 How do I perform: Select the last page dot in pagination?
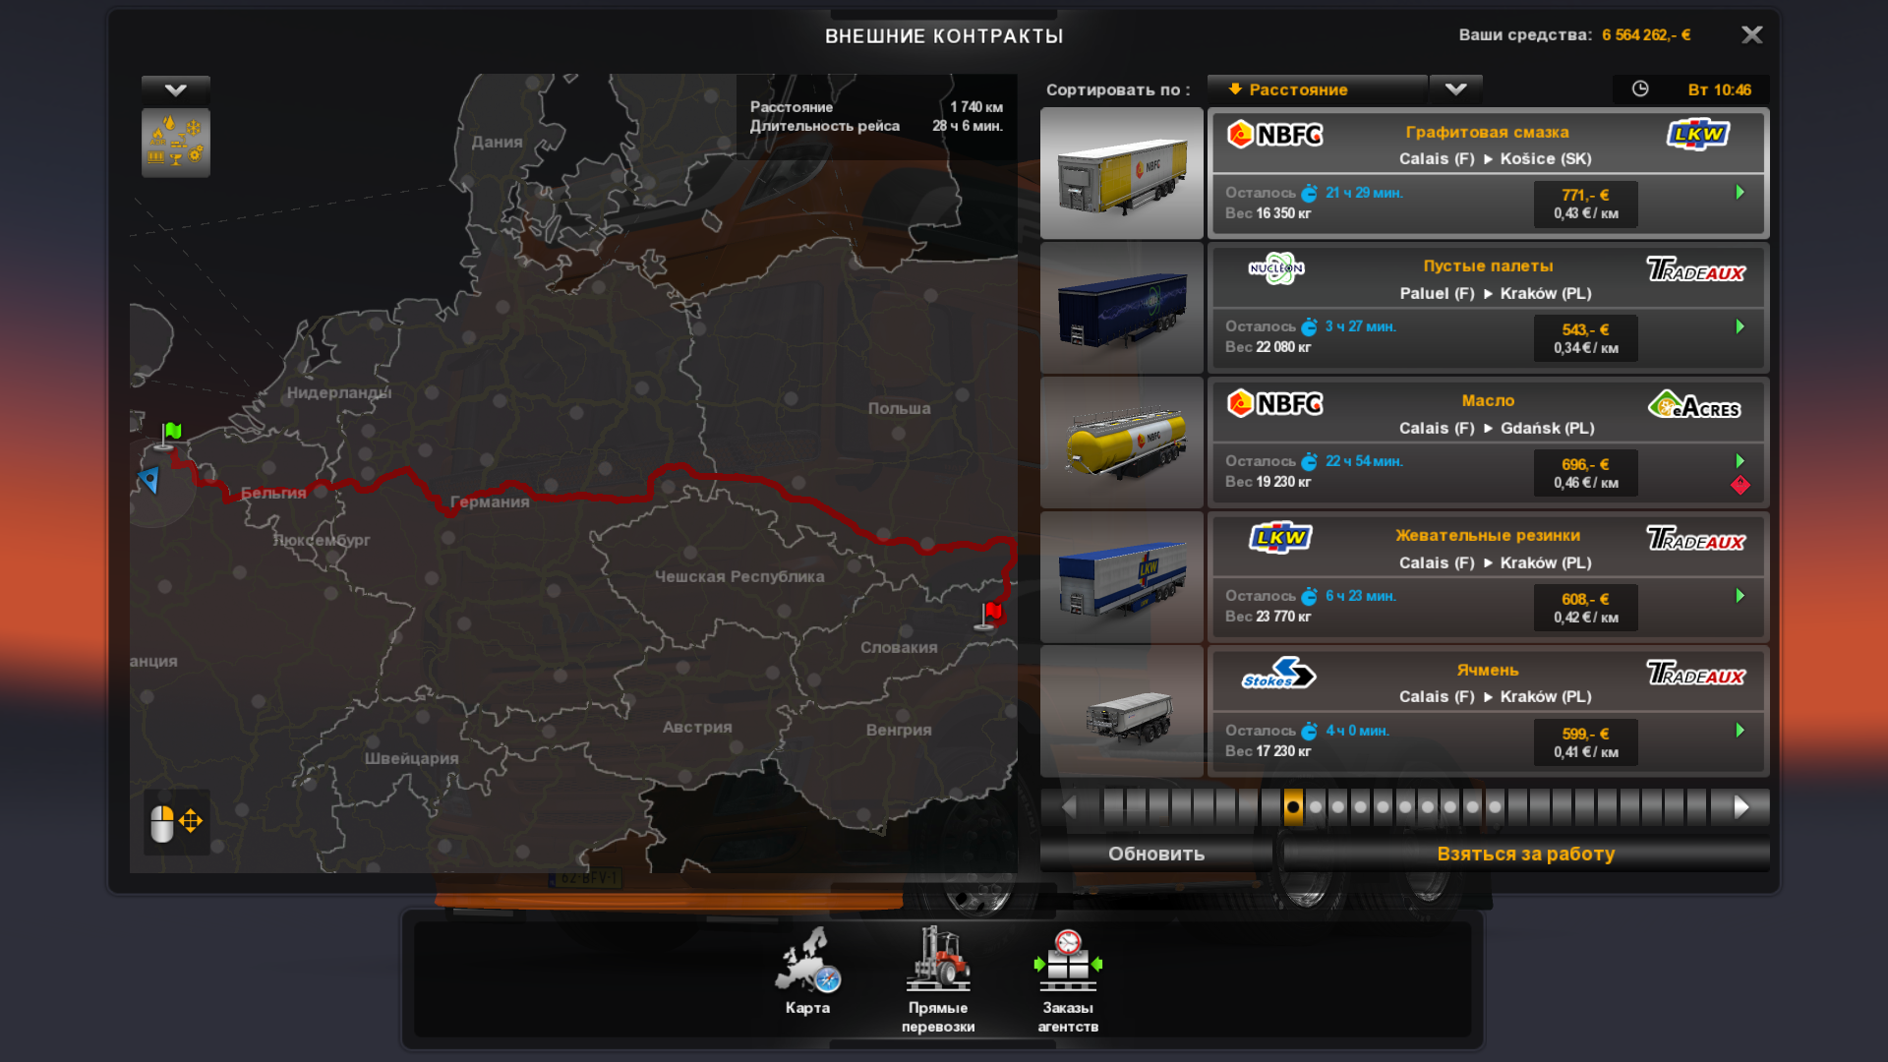pos(1495,807)
